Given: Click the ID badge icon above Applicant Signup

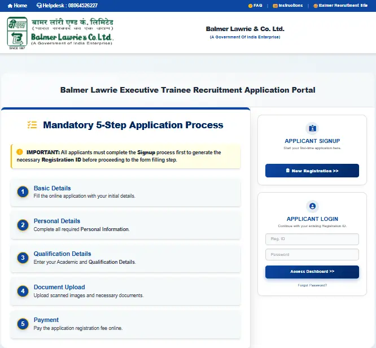Looking at the screenshot, I should tap(312, 128).
